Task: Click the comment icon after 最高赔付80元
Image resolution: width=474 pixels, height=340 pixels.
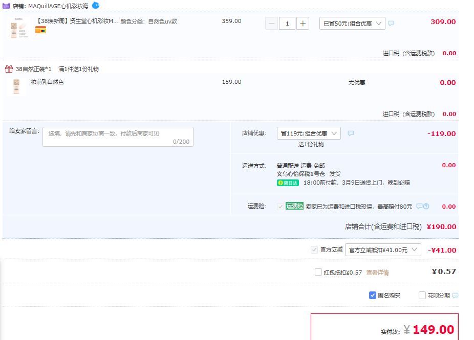Action: click(x=419, y=206)
